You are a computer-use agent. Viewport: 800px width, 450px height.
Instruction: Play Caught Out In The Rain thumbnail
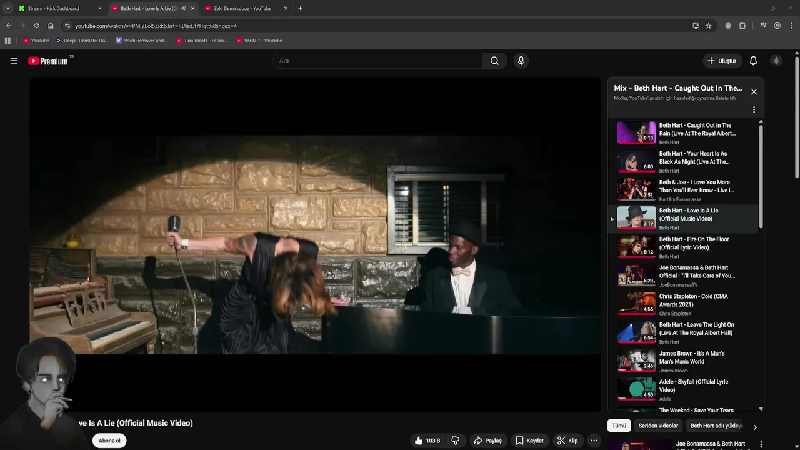636,132
